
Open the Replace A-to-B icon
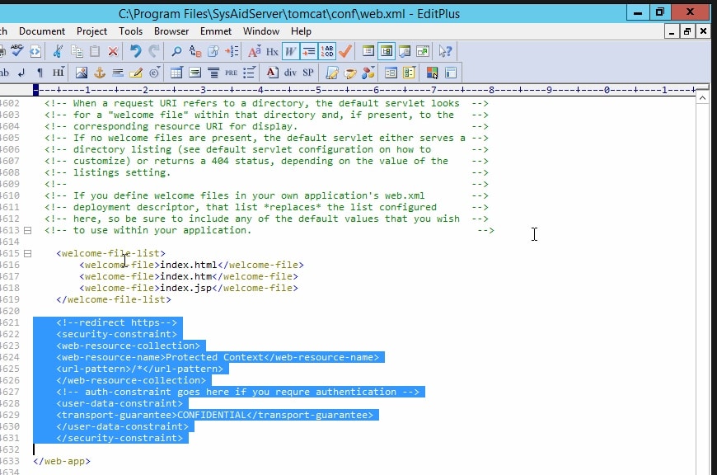[195, 51]
